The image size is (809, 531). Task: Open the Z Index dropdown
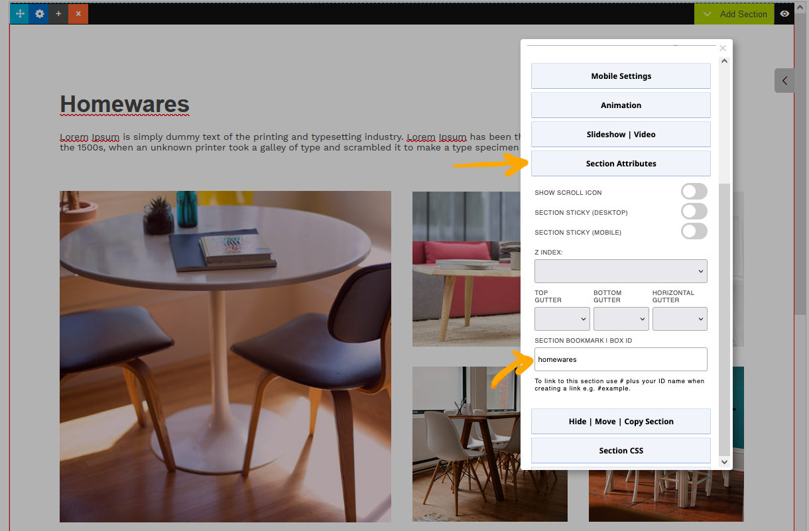click(x=621, y=271)
